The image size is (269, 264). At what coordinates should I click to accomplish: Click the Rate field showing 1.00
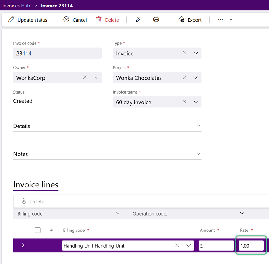point(251,246)
